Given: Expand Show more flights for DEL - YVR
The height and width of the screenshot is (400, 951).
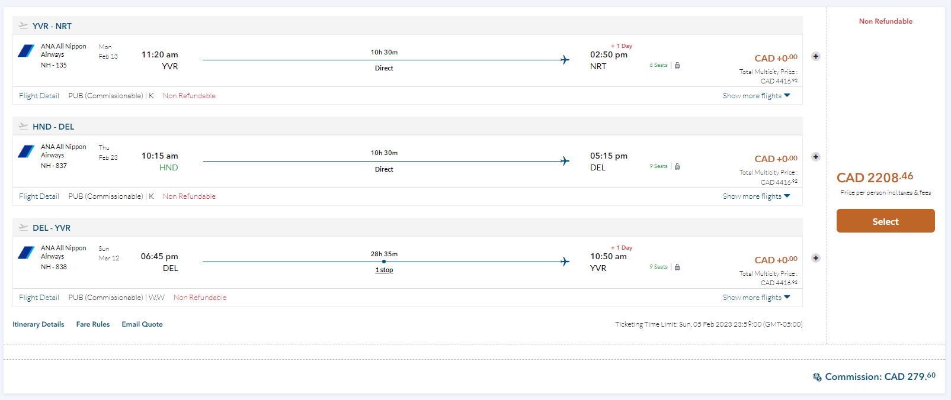Looking at the screenshot, I should pyautogui.click(x=756, y=298).
